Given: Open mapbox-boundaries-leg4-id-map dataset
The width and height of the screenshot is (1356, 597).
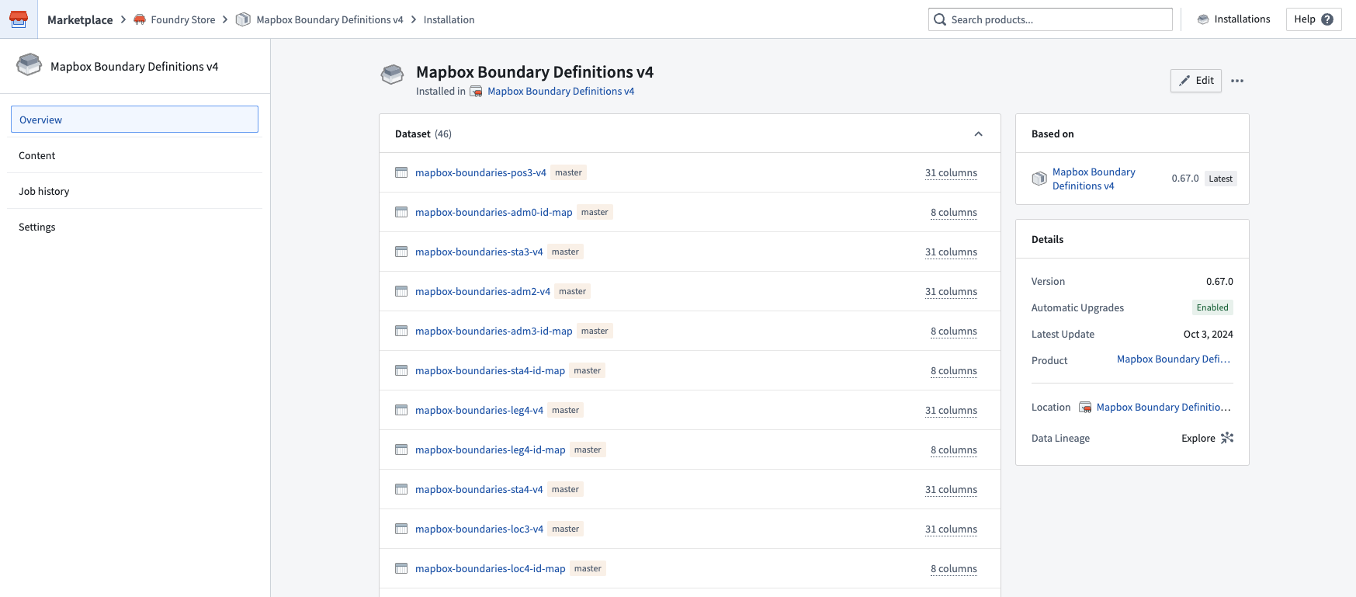Looking at the screenshot, I should point(491,449).
